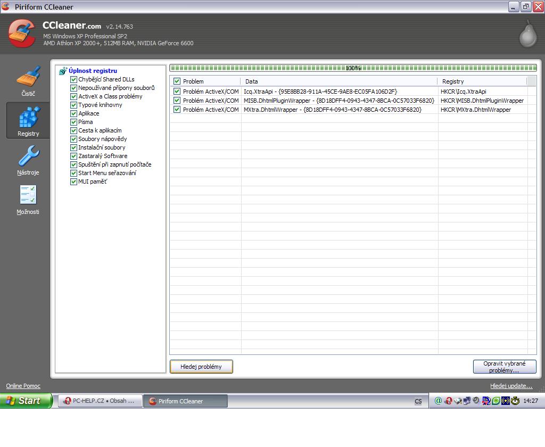The height and width of the screenshot is (447, 545).
Task: Open the volume speaker tray icon
Action: click(476, 401)
